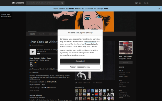
Task: Switch to the merch tab
Action: pos(42,34)
